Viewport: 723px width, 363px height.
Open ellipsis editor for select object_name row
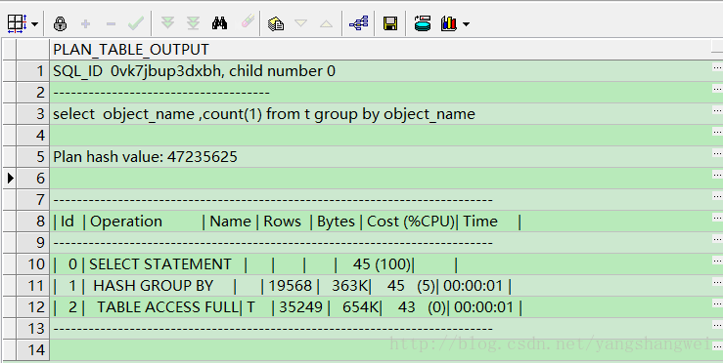pos(717,110)
